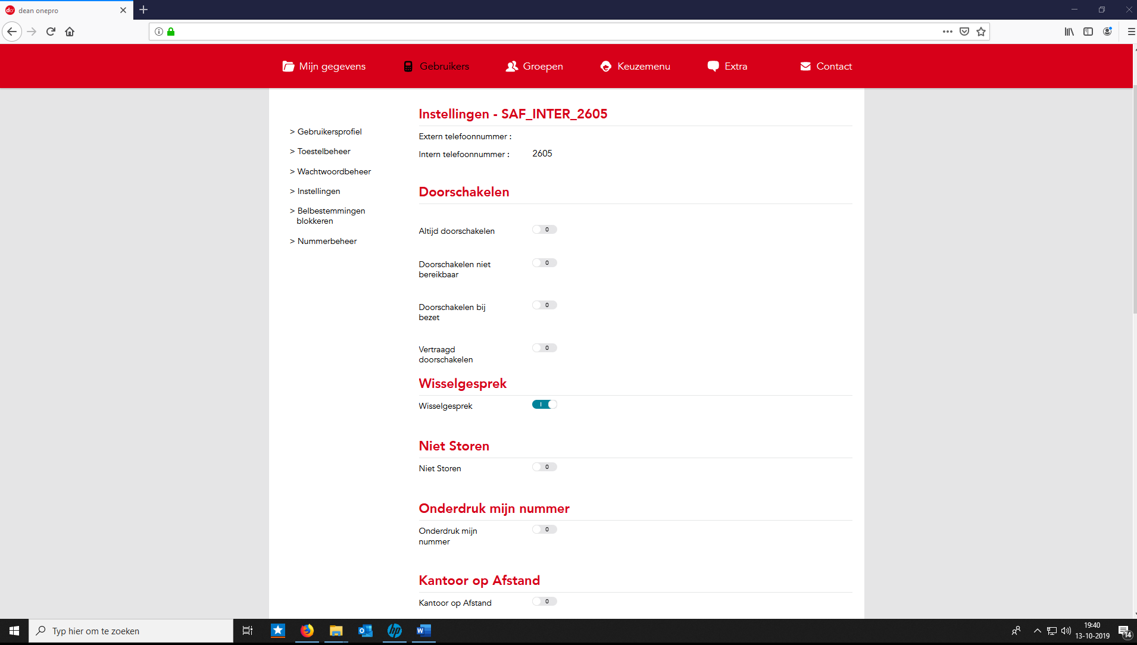
Task: Click the Keuzemenu headset icon
Action: tap(606, 66)
